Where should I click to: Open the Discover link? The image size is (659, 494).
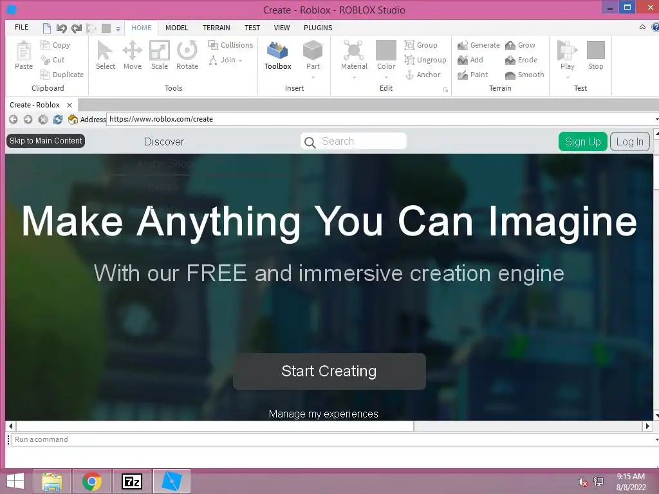(x=164, y=142)
